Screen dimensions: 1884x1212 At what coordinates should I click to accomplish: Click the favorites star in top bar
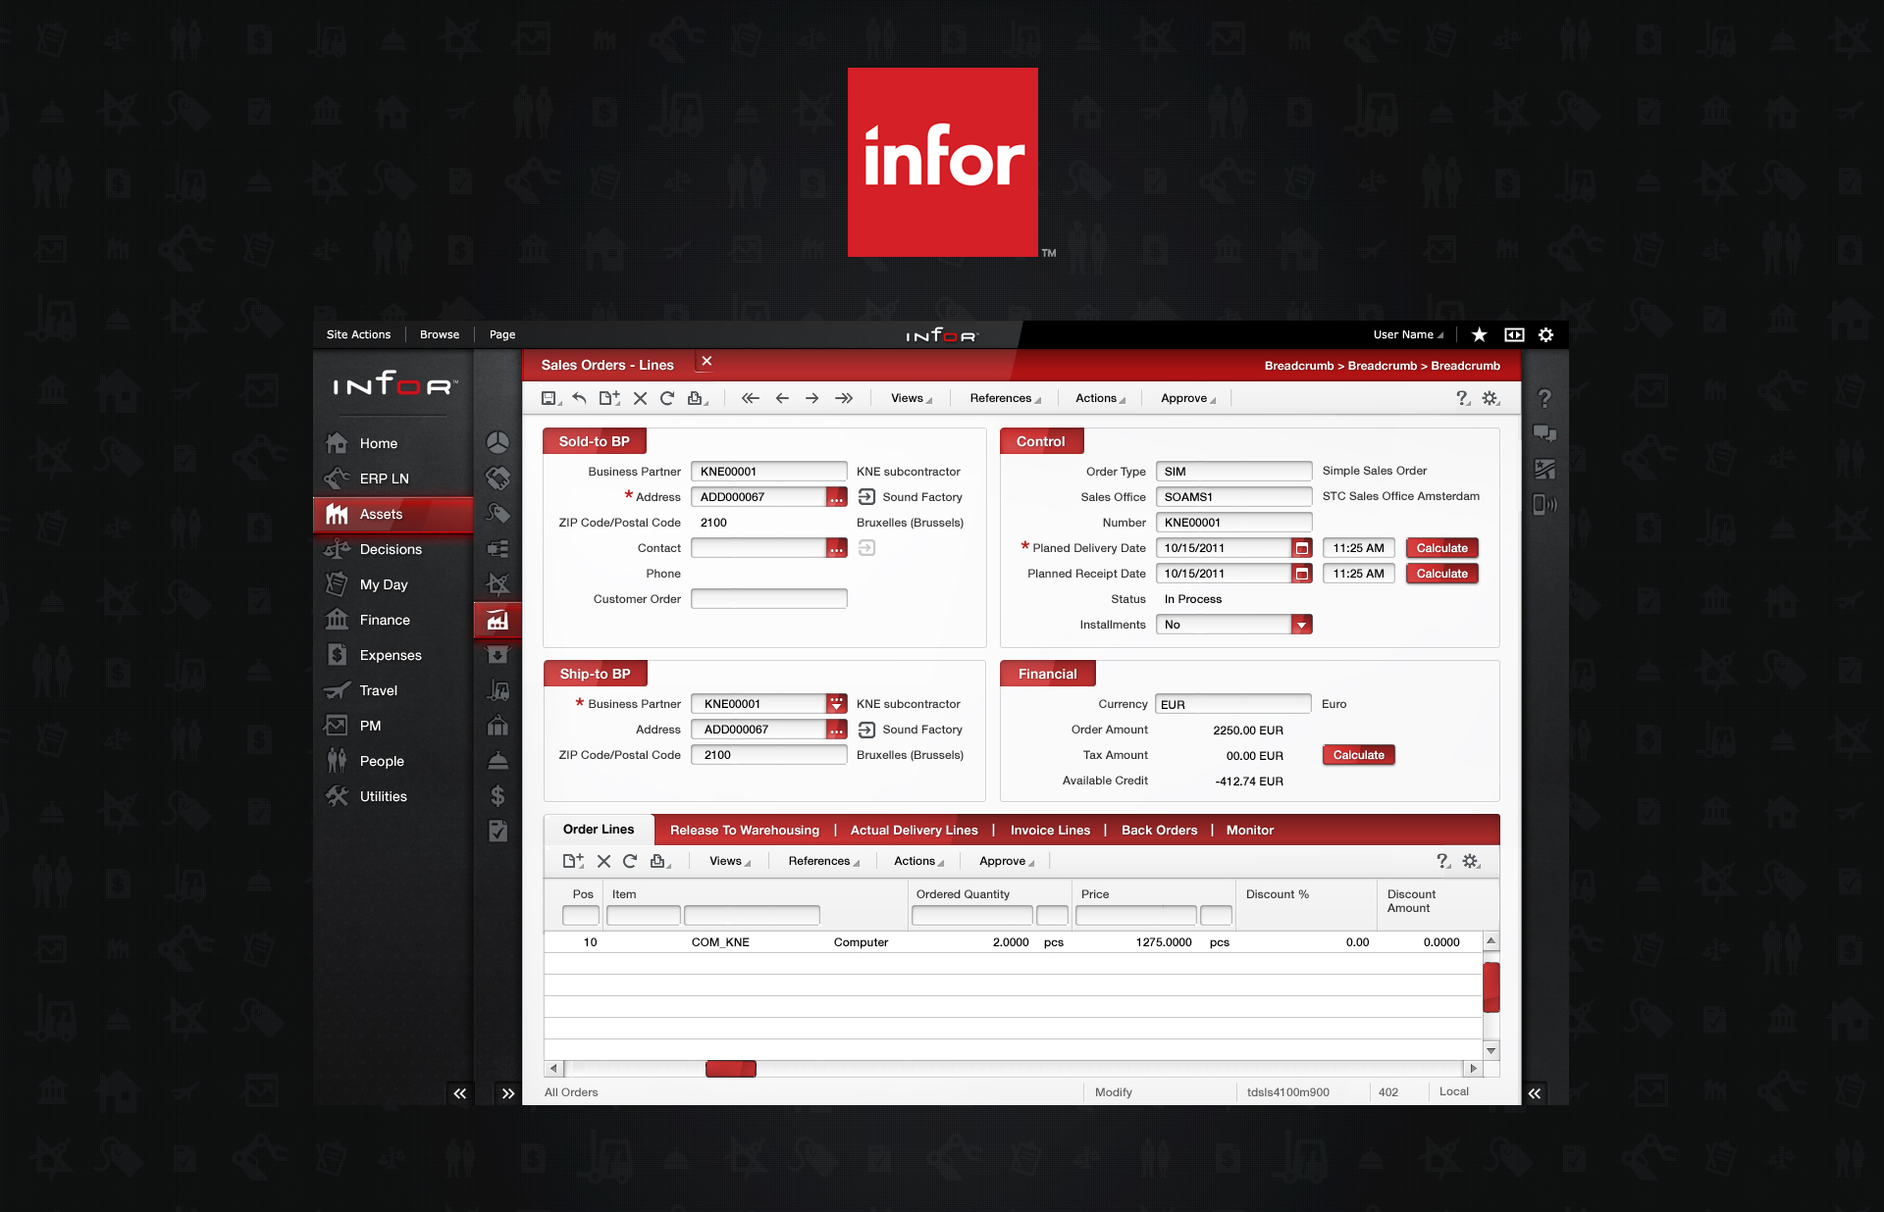click(x=1479, y=334)
